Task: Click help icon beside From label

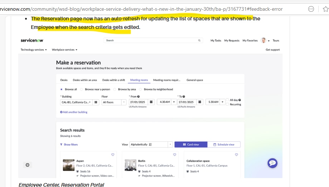Action: tap(139, 96)
